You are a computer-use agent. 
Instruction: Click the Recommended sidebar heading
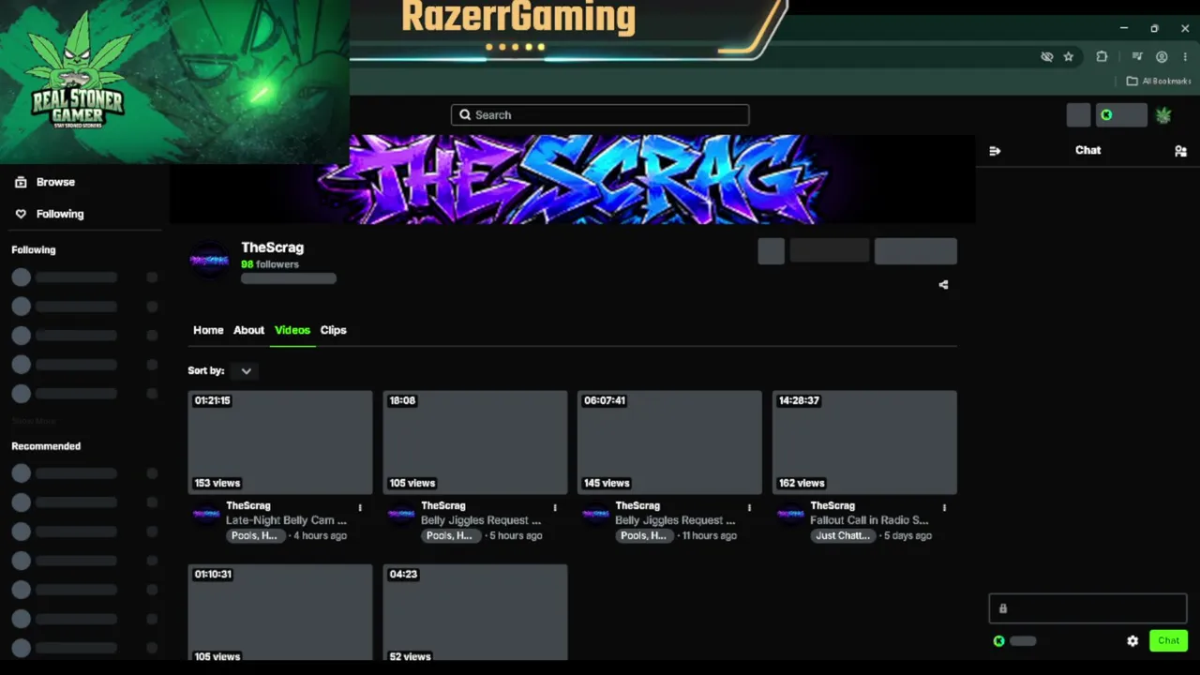(x=46, y=446)
